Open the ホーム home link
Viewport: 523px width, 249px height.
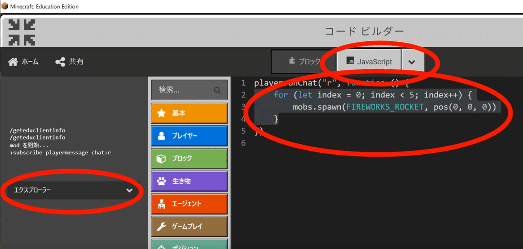(x=24, y=62)
